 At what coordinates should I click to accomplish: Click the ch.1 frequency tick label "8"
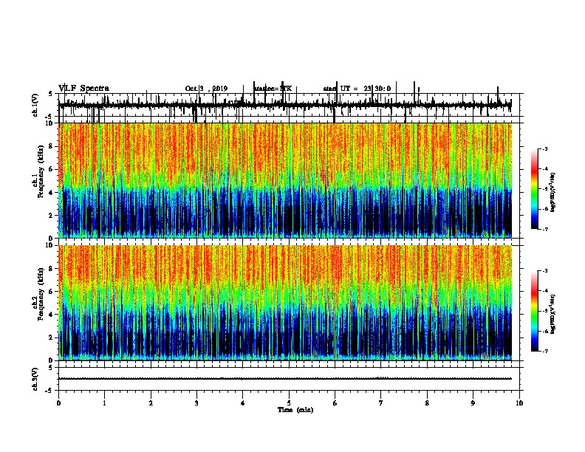click(x=51, y=146)
